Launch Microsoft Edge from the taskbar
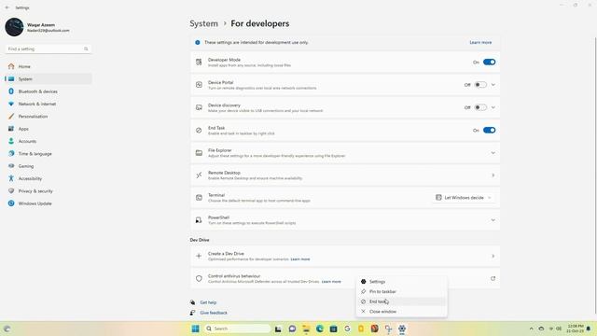 (x=319, y=329)
